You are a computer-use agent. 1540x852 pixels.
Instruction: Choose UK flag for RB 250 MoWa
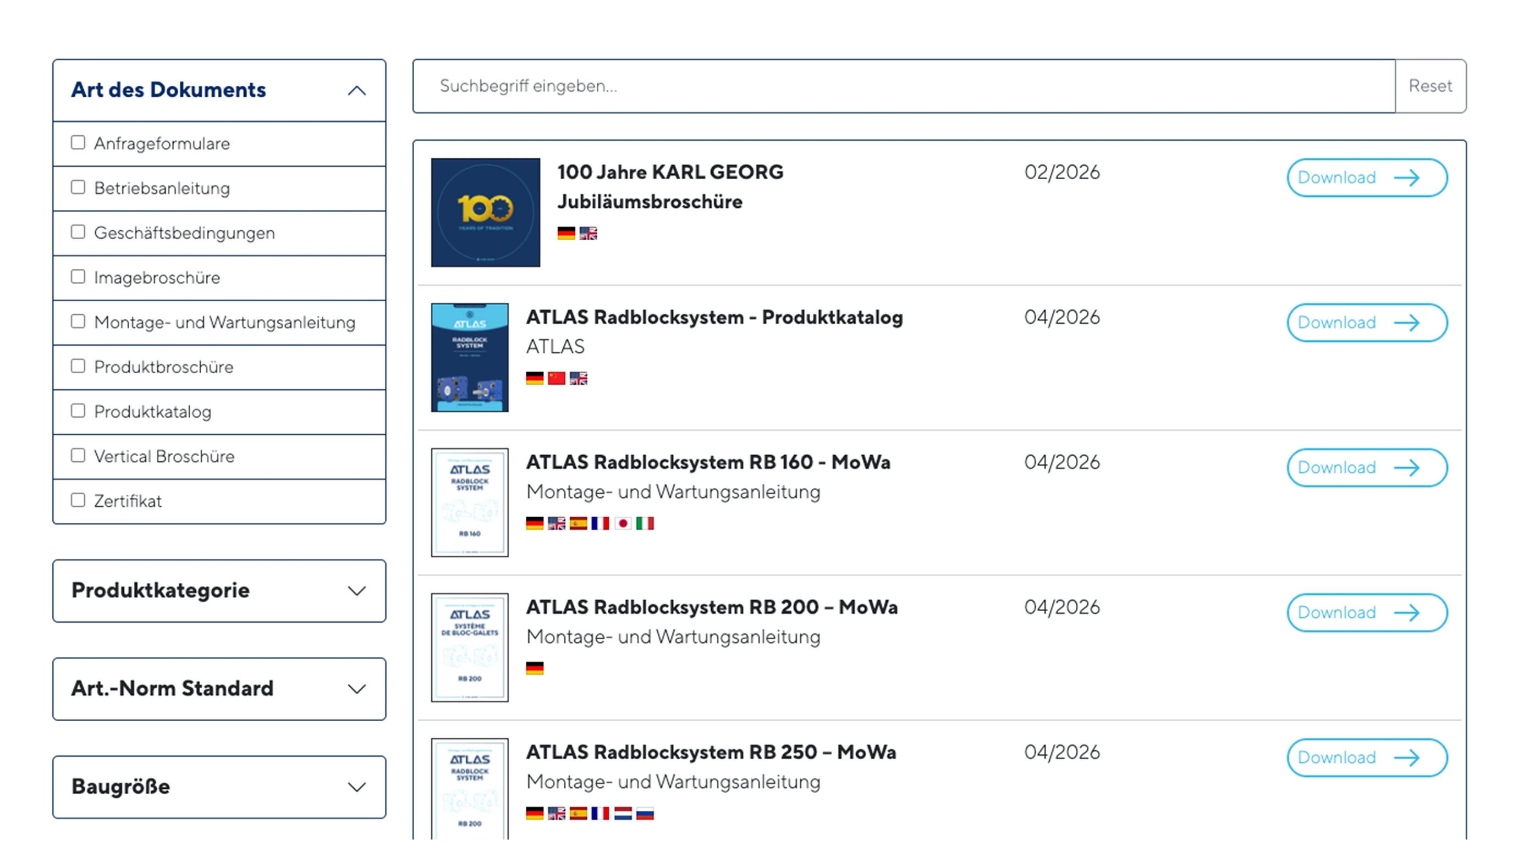556,813
